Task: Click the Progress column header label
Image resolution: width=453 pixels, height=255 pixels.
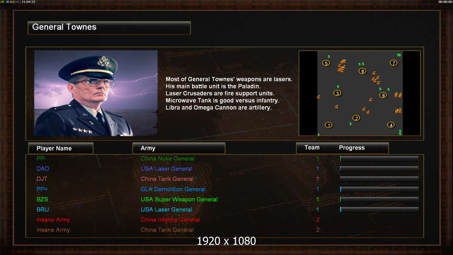Action: 351,147
